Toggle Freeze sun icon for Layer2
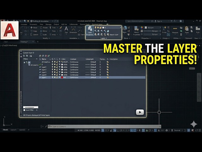The height and width of the screenshot is (152, 202). pos(55,70)
